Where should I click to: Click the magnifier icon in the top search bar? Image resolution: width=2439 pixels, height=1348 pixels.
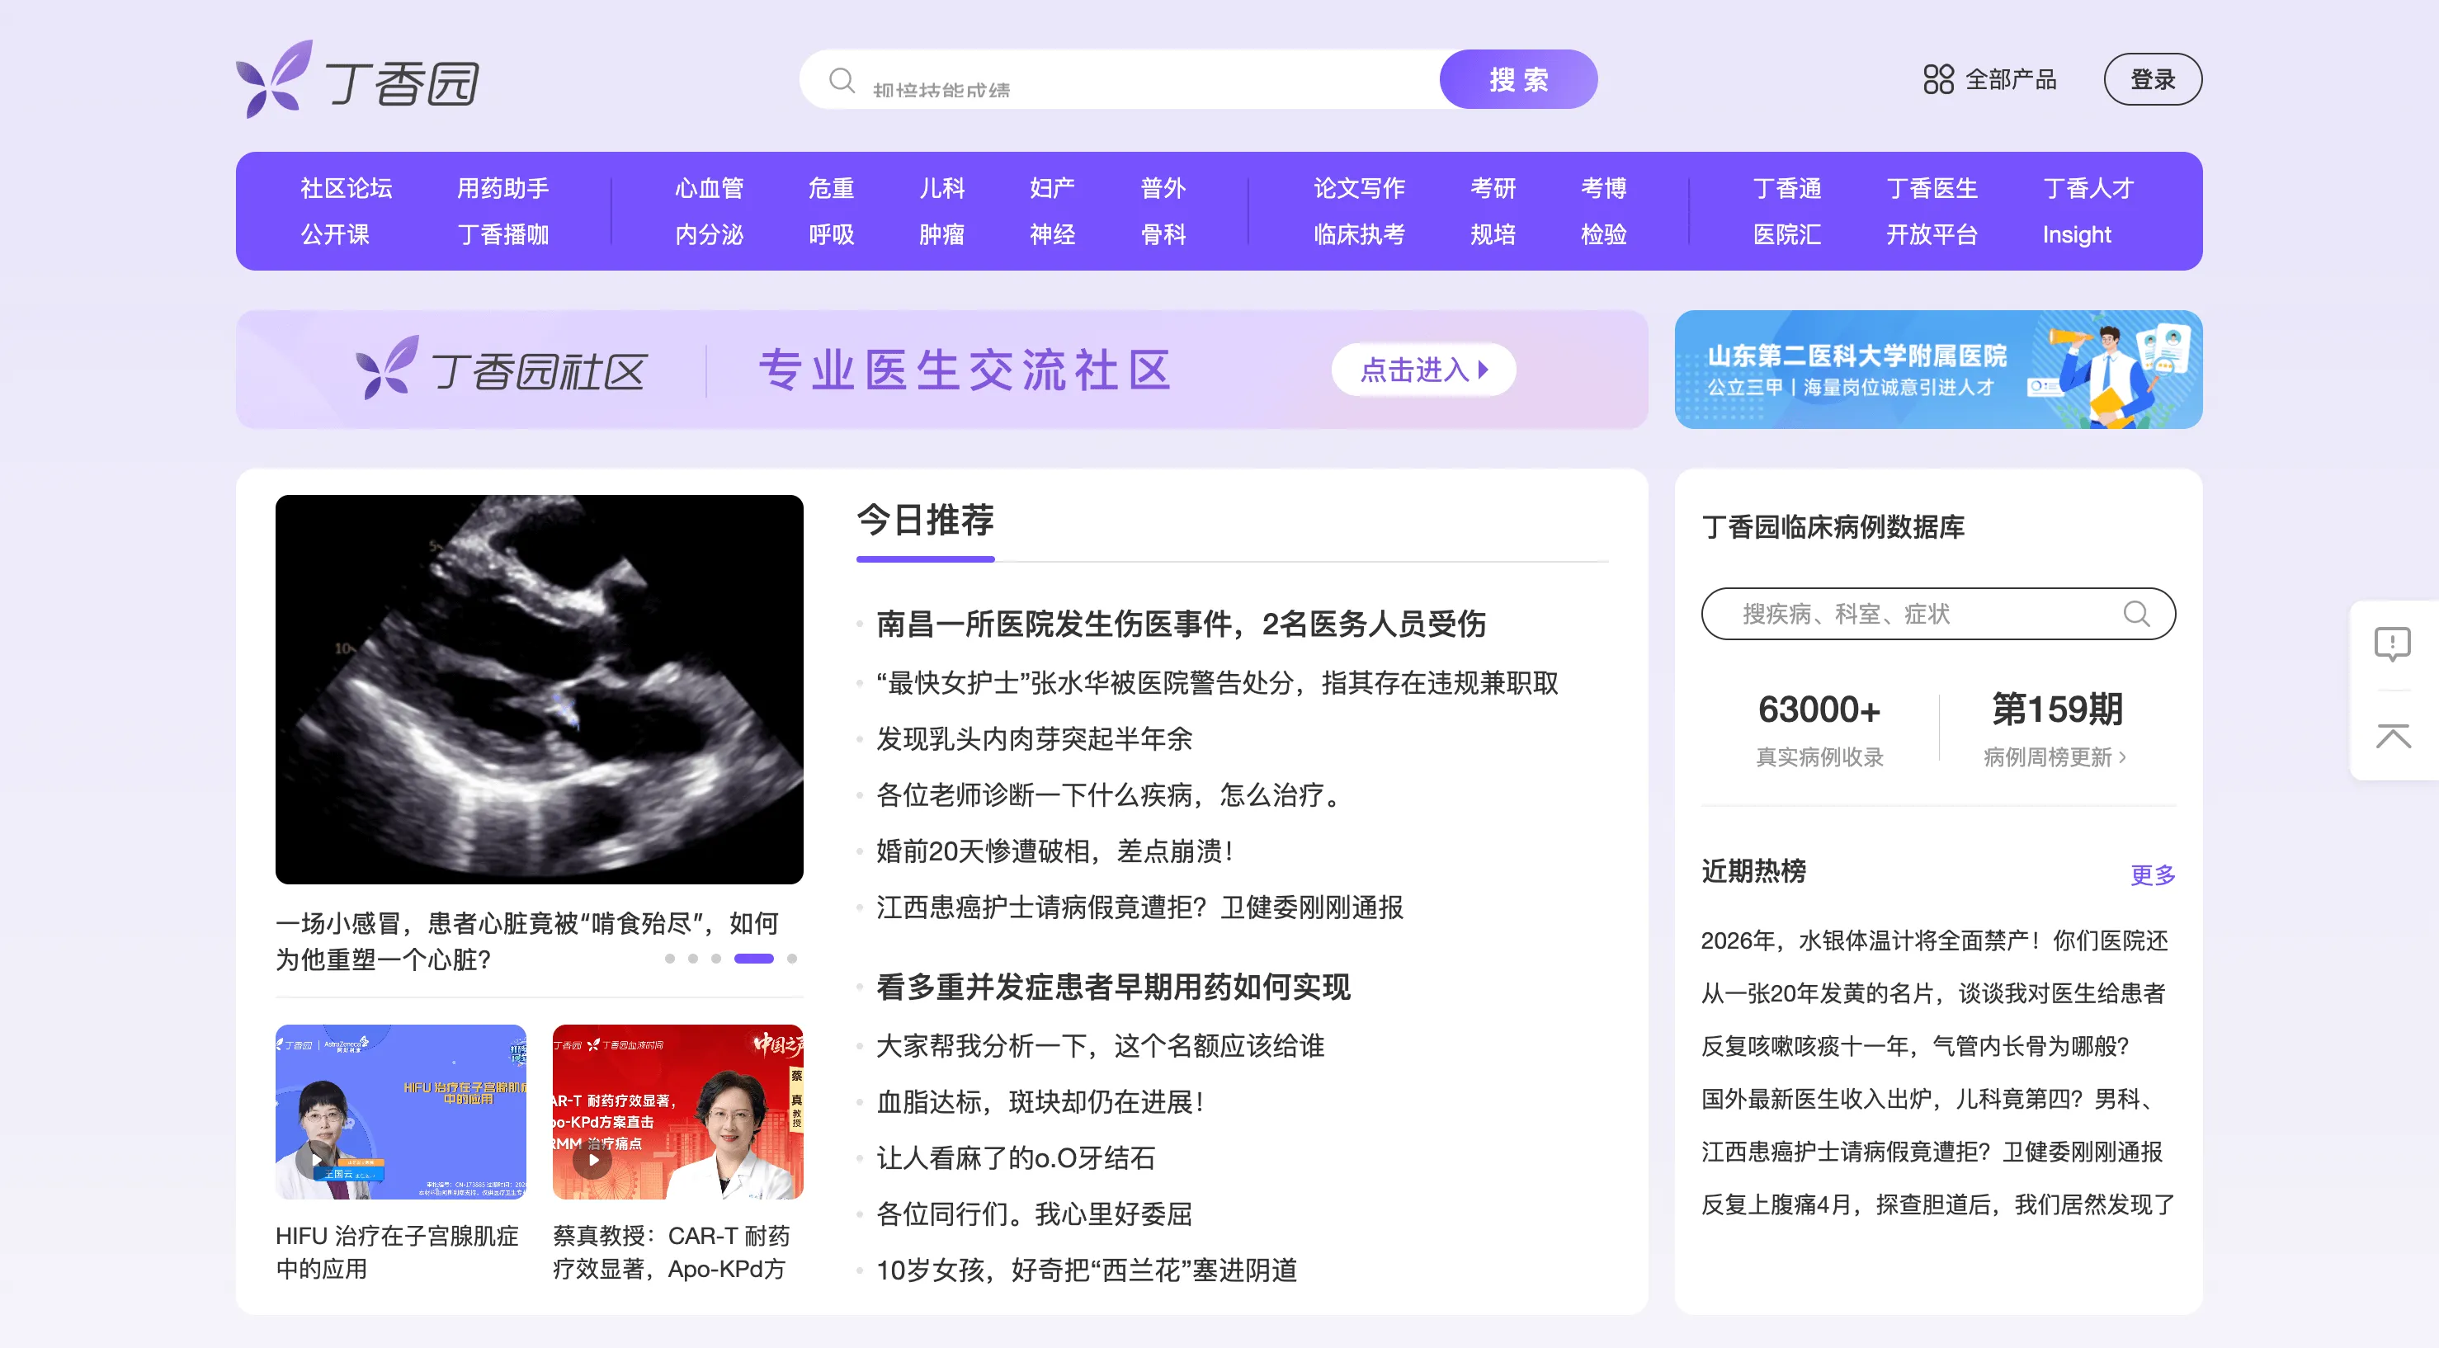(x=841, y=81)
